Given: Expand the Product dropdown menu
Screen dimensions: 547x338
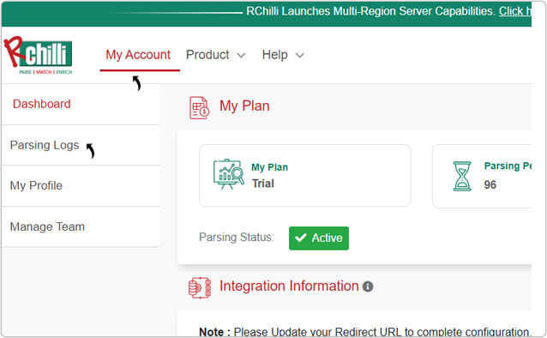Looking at the screenshot, I should (x=215, y=55).
